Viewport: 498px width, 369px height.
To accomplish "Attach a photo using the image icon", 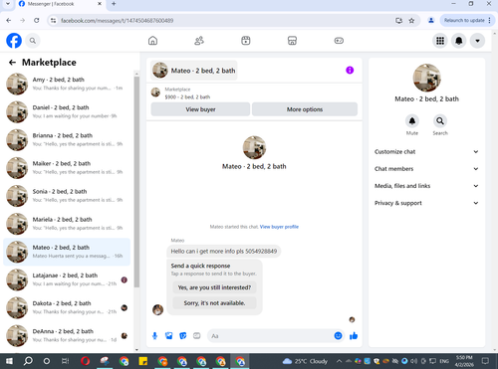I will [x=169, y=336].
